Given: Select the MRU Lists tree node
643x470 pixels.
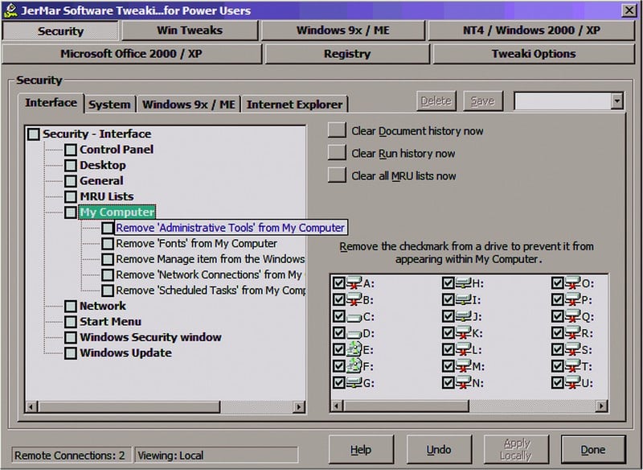Looking at the screenshot, I should point(107,196).
